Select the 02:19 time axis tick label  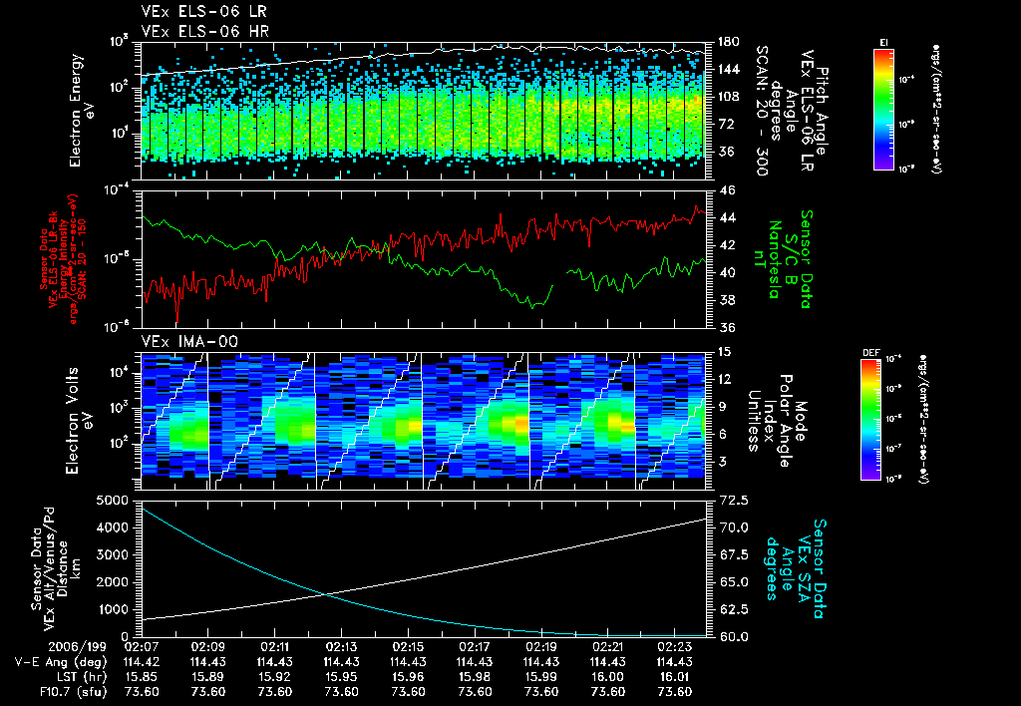tap(541, 647)
